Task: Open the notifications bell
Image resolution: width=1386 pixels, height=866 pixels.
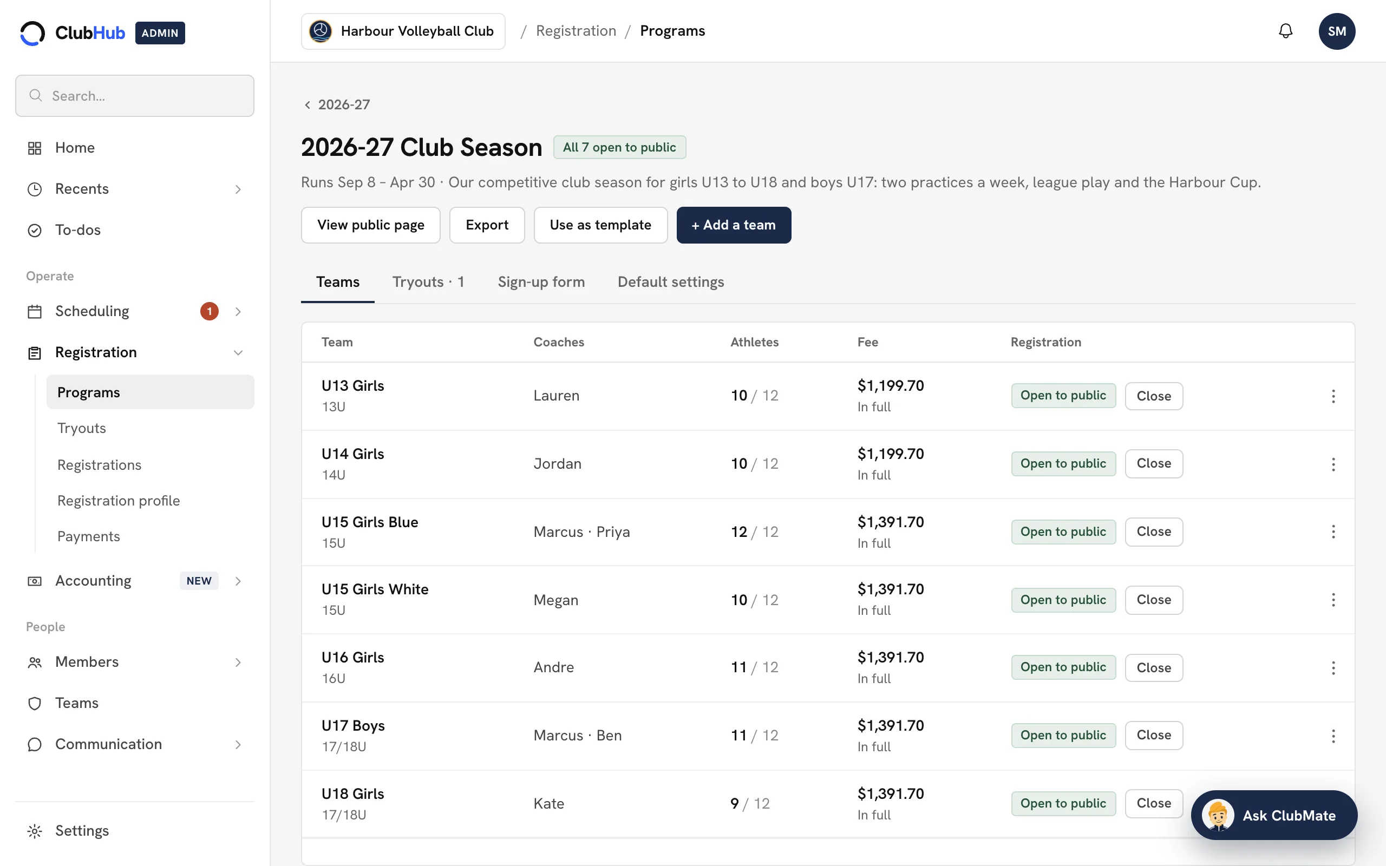Action: click(1285, 31)
